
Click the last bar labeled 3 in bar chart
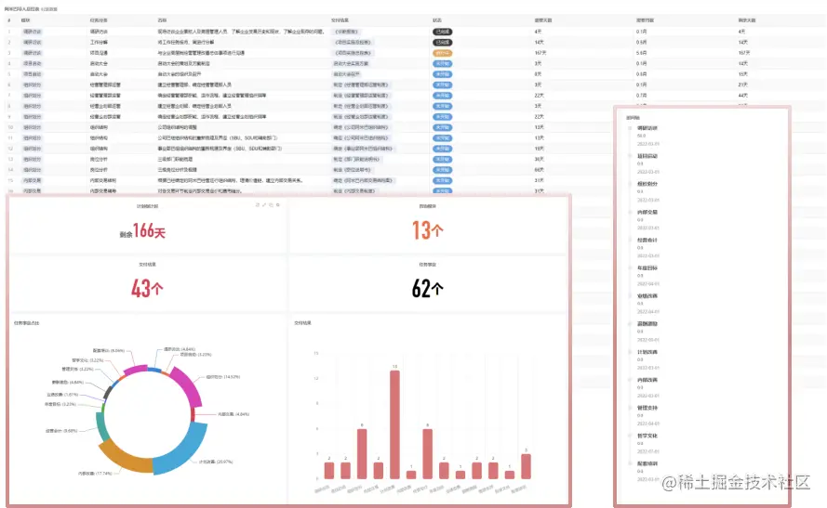(x=526, y=466)
